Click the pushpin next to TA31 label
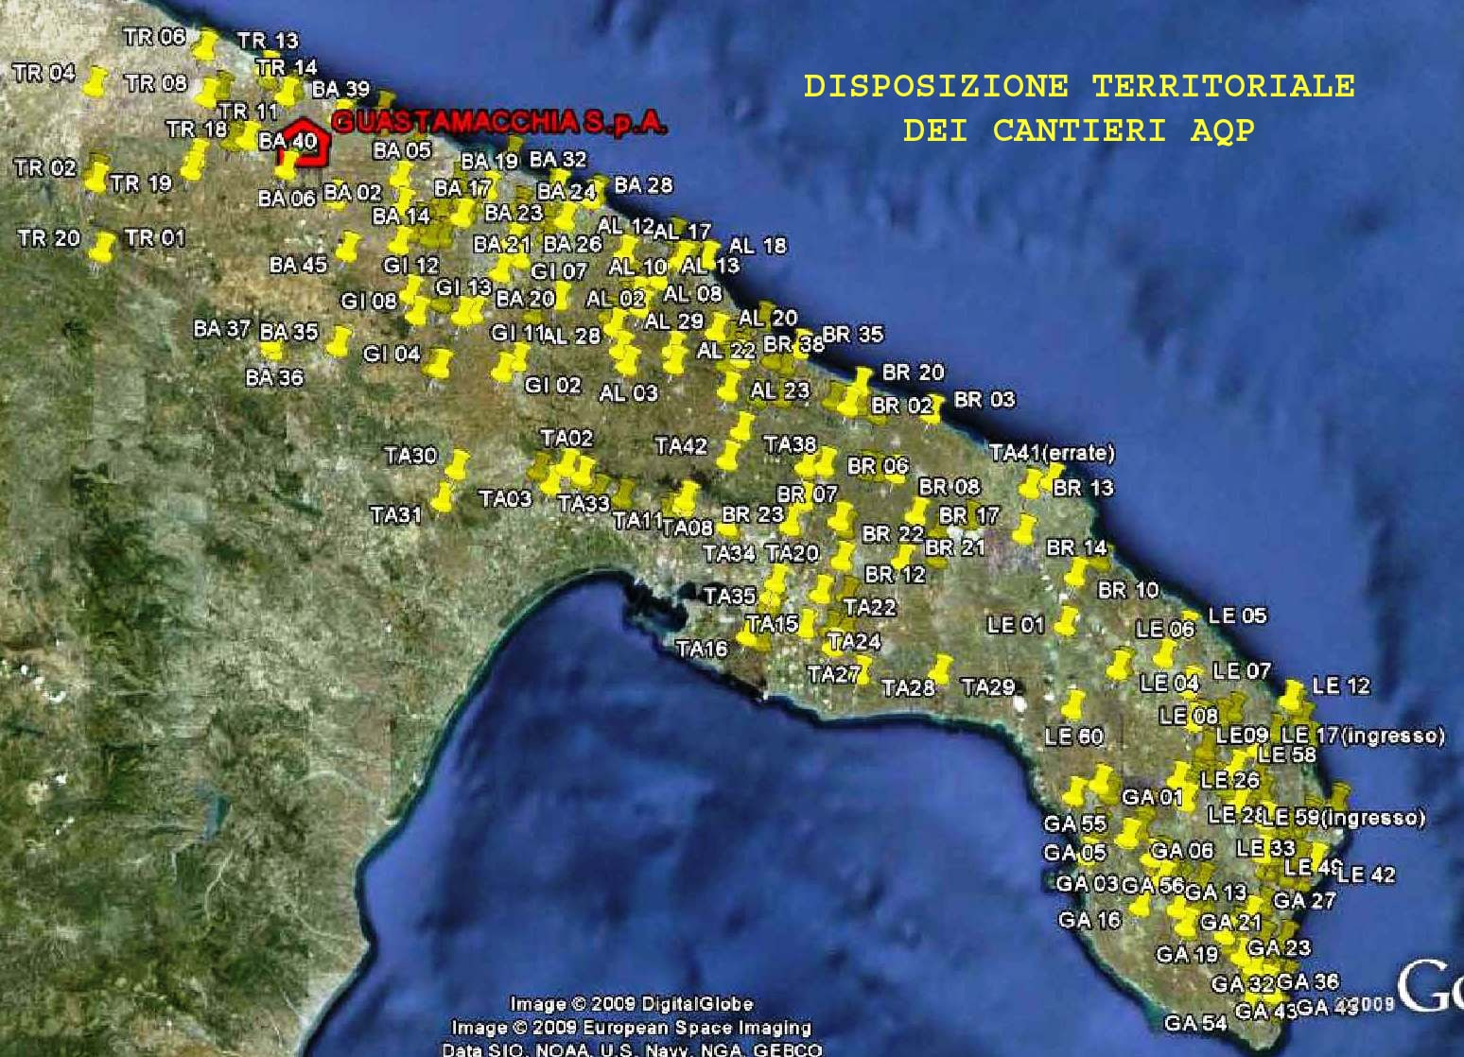 point(442,497)
